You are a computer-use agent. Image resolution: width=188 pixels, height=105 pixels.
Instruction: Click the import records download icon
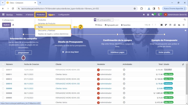point(13,25)
